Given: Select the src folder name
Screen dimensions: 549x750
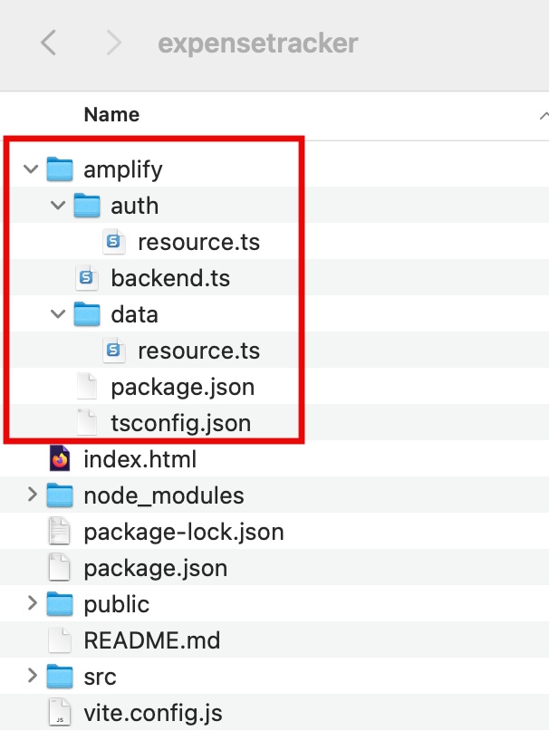Looking at the screenshot, I should (100, 678).
